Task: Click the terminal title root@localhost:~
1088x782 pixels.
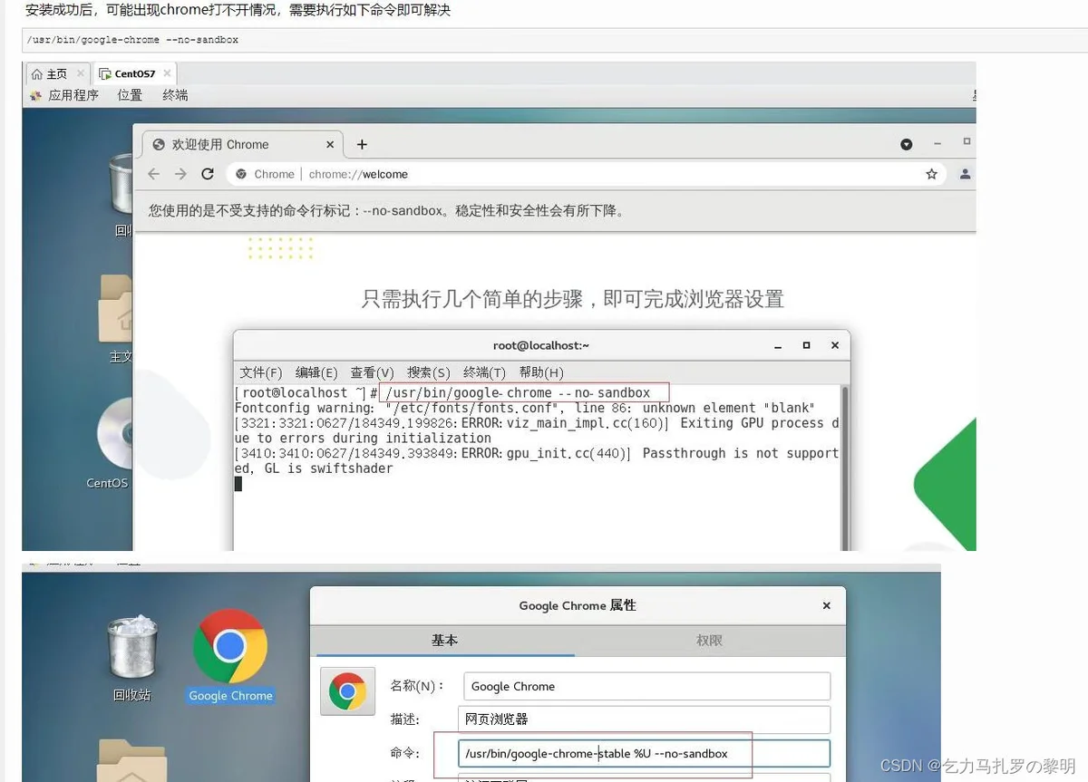Action: (541, 345)
